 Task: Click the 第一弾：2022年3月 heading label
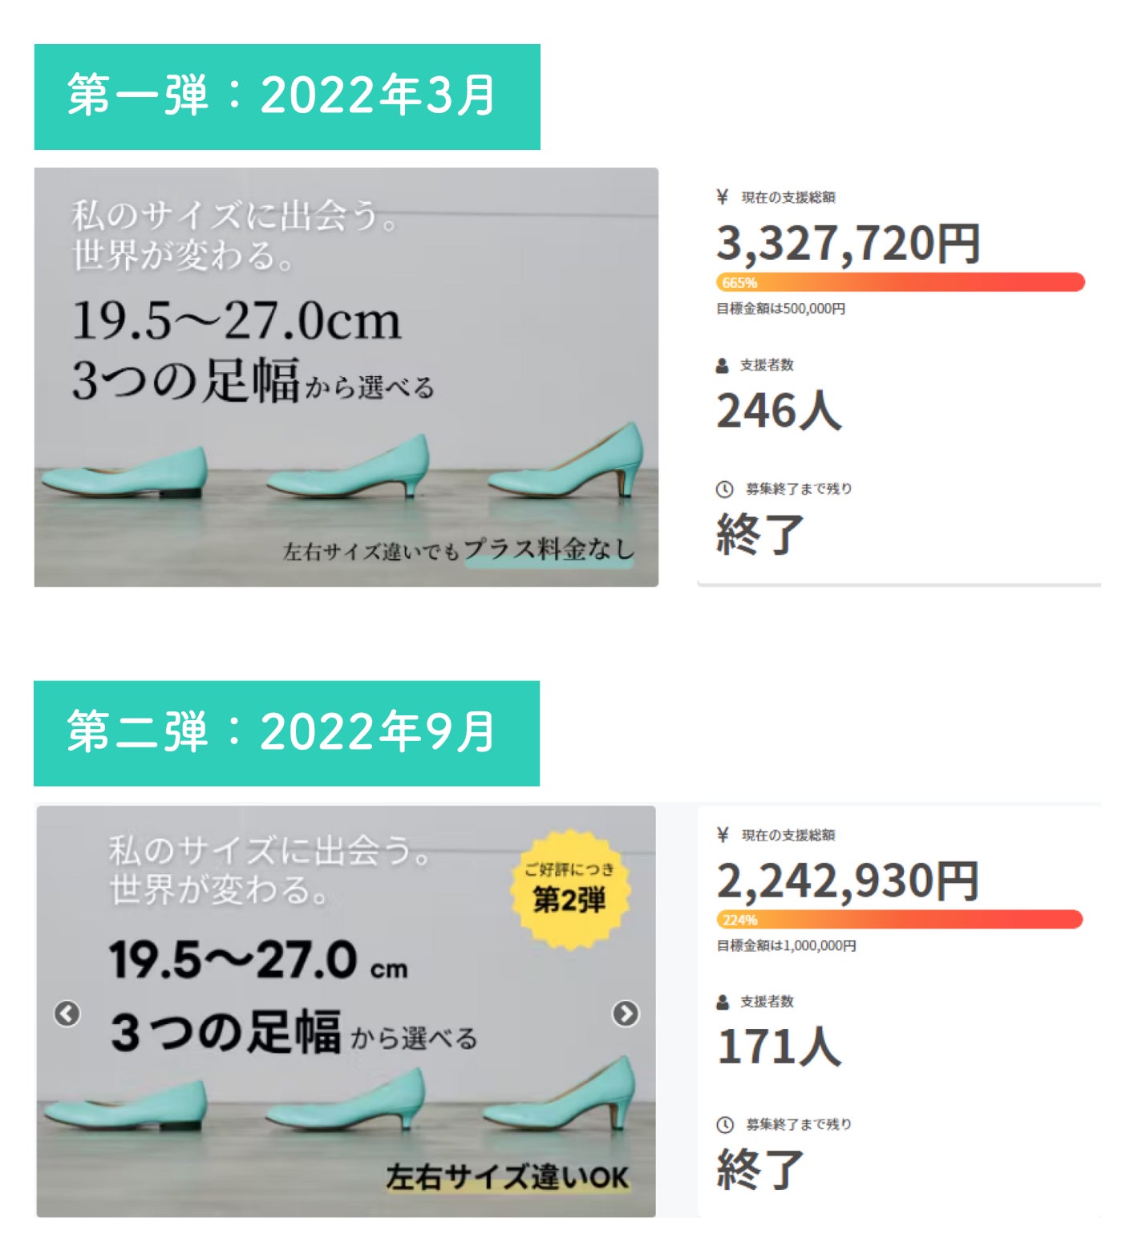pos(286,96)
